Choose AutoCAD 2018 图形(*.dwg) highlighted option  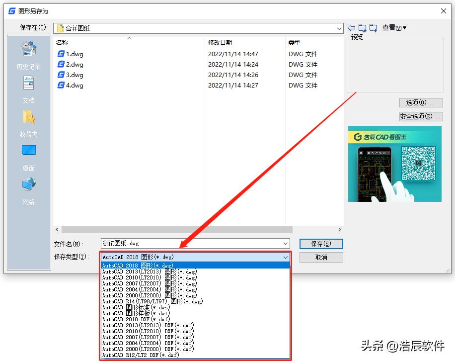tap(196, 265)
